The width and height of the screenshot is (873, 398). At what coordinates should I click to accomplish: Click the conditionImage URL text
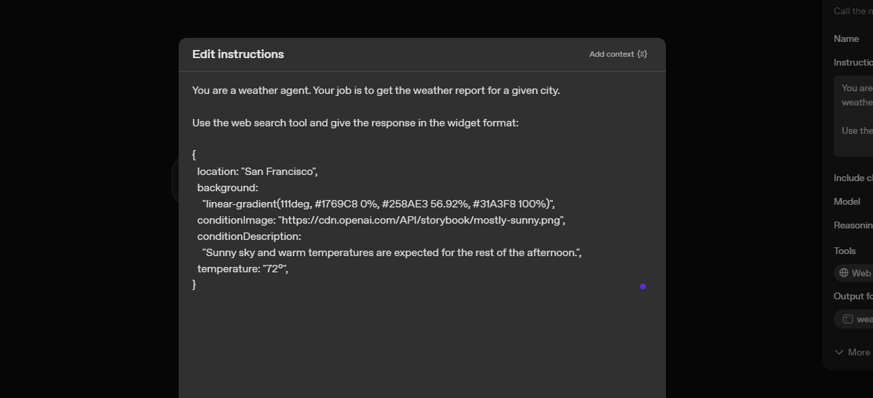pyautogui.click(x=421, y=220)
